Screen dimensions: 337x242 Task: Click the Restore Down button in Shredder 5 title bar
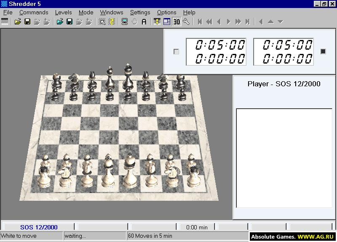(x=324, y=4)
